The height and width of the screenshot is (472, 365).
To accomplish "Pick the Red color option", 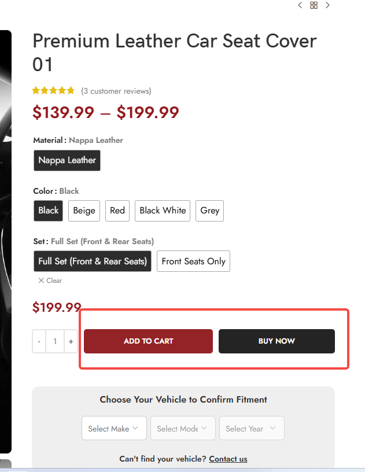I will click(x=117, y=211).
